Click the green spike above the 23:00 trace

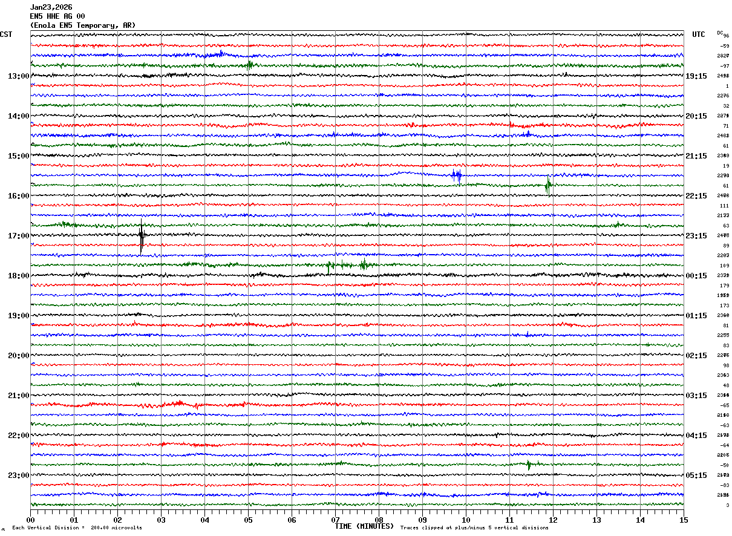tap(529, 465)
